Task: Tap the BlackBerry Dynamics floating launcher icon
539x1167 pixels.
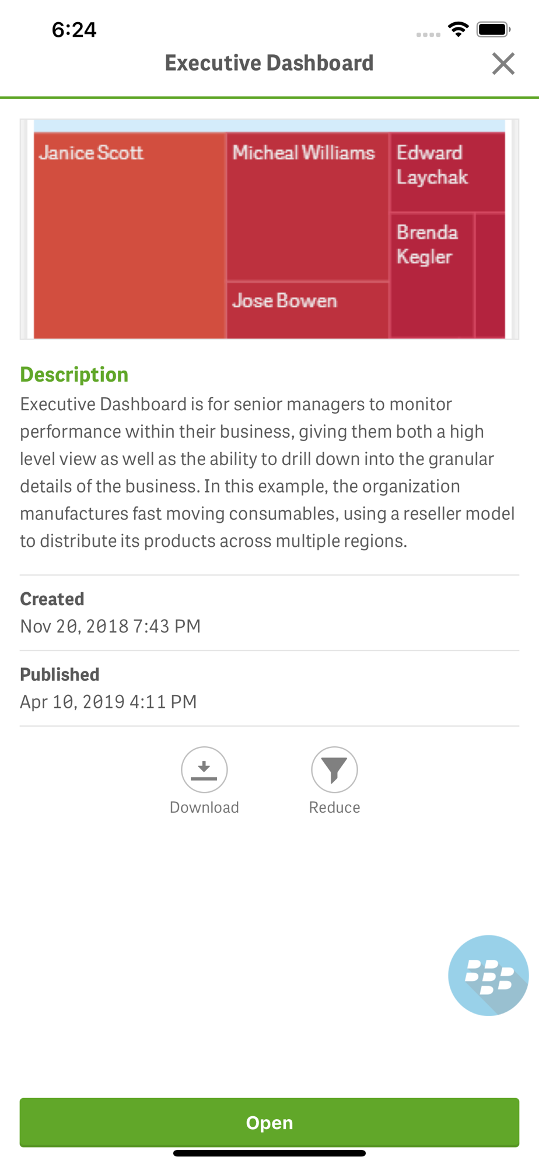Action: [488, 976]
